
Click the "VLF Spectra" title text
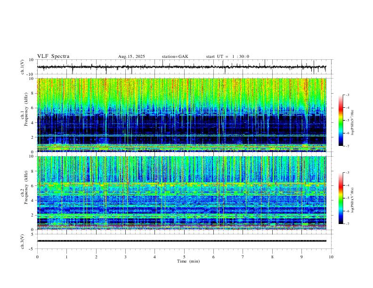53,56
